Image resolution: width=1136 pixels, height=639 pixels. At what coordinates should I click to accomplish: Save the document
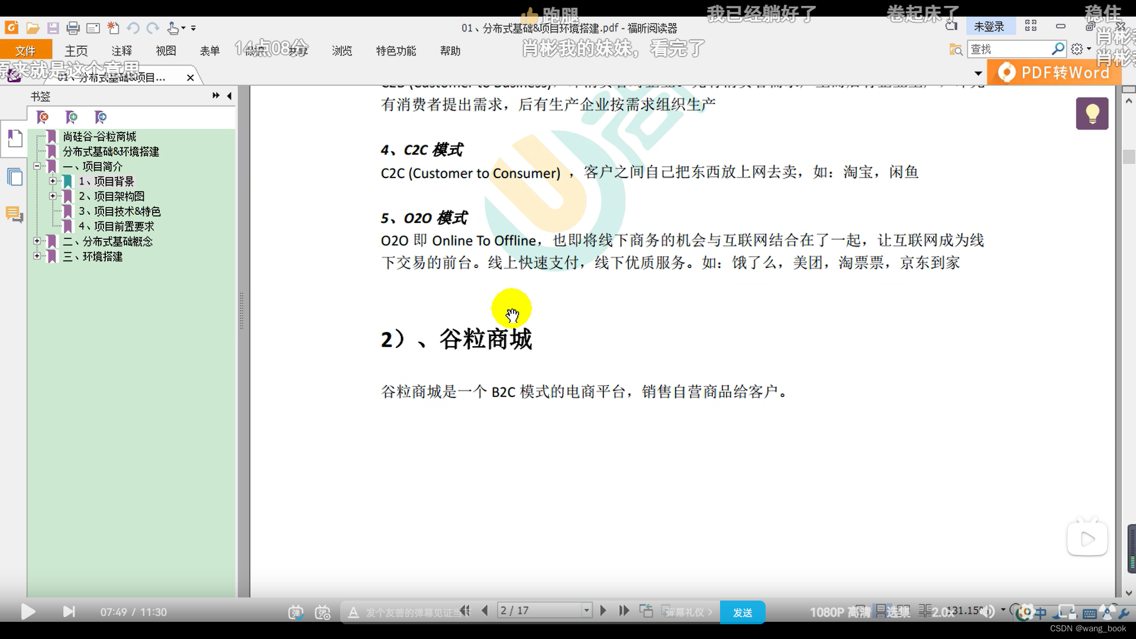pos(53,28)
